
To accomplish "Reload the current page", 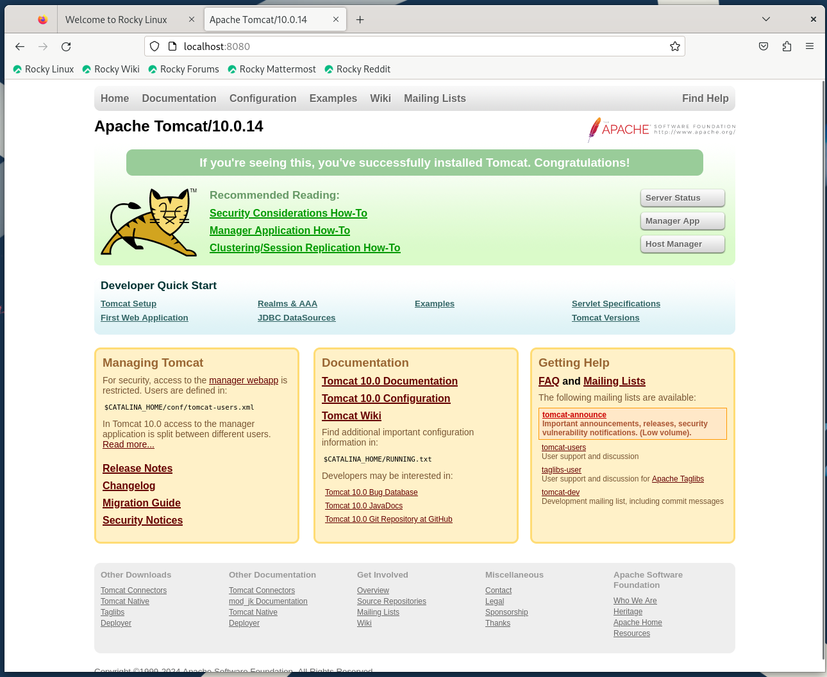I will tap(66, 46).
